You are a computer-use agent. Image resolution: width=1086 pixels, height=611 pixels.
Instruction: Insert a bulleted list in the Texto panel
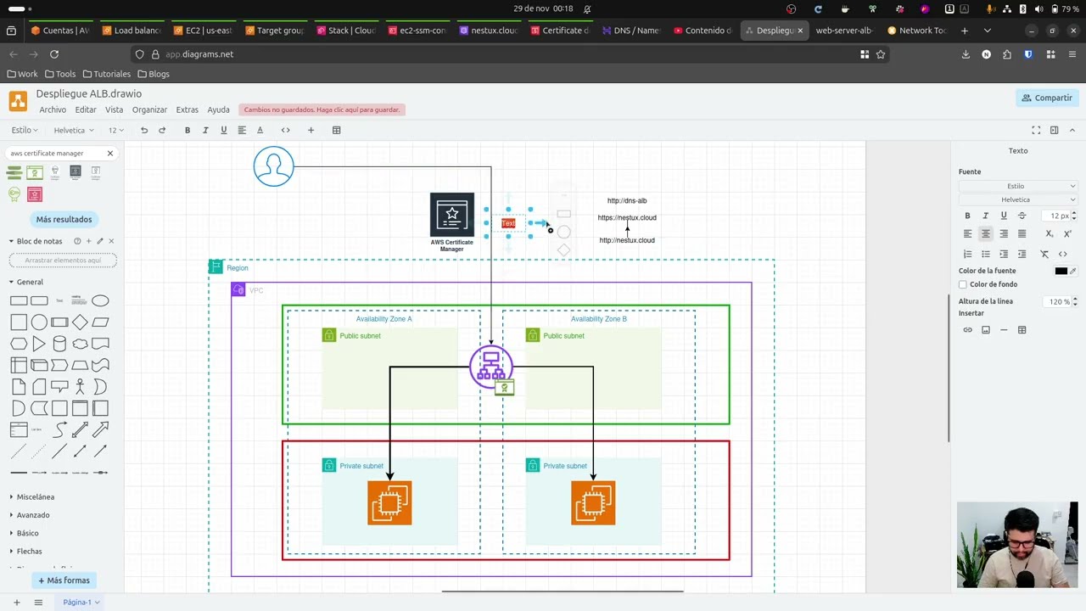point(985,254)
